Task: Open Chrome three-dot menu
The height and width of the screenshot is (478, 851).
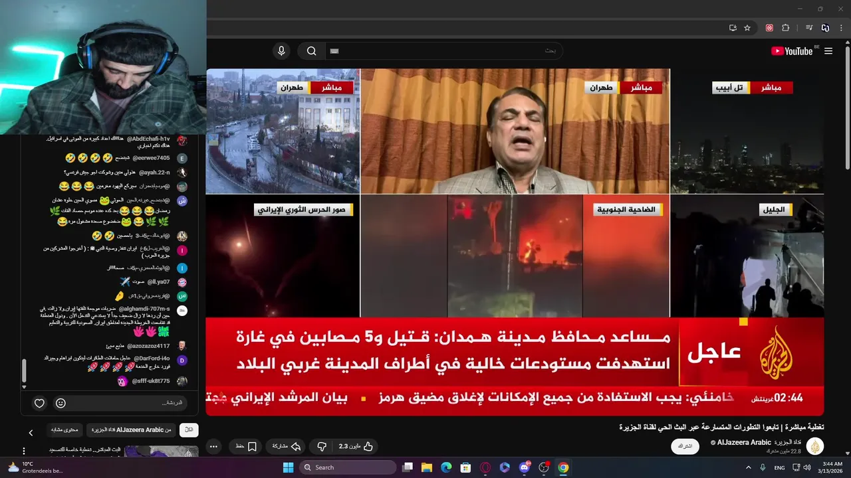Action: point(842,28)
